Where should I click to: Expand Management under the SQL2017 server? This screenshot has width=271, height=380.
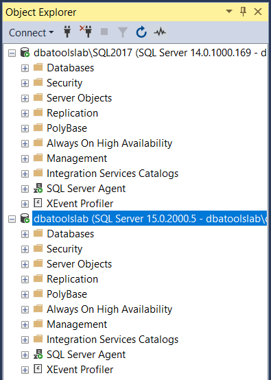pyautogui.click(x=25, y=158)
